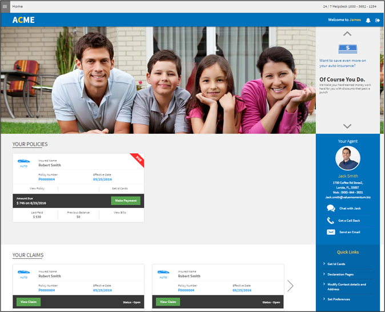385x312 pixels.
Task: Open View Policy link
Action: 37,189
